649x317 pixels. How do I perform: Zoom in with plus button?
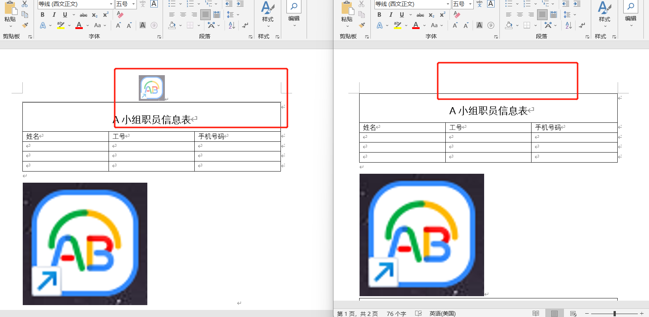(642, 314)
